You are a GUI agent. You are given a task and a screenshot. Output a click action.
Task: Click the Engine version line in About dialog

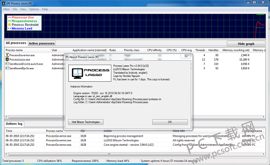coord(103,93)
